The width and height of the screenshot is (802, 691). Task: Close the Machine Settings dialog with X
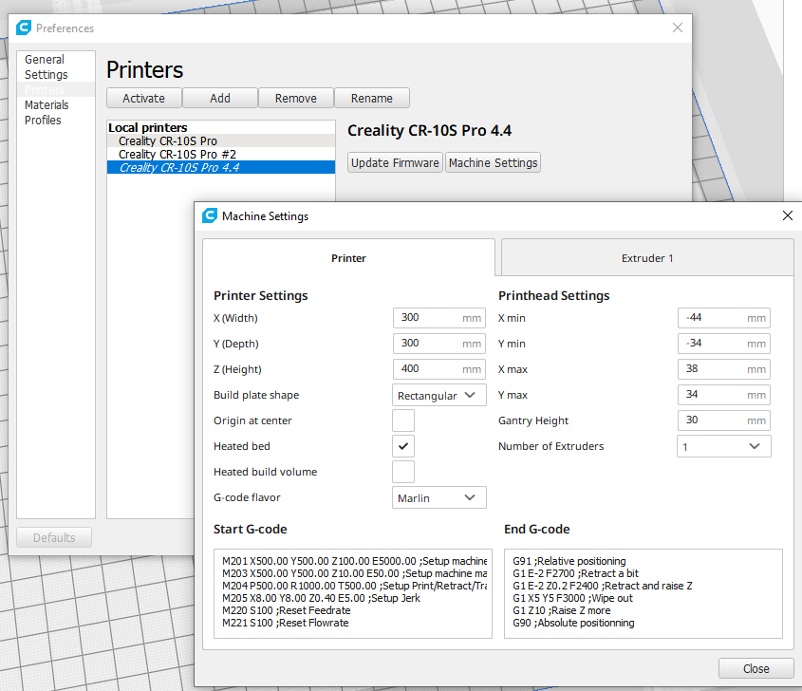point(788,215)
